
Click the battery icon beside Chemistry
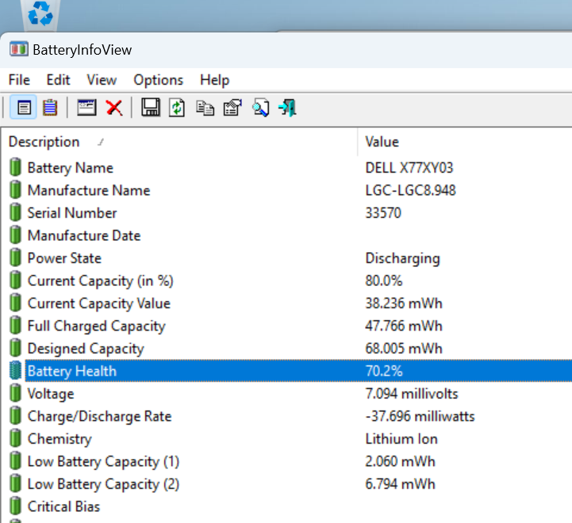pyautogui.click(x=15, y=438)
